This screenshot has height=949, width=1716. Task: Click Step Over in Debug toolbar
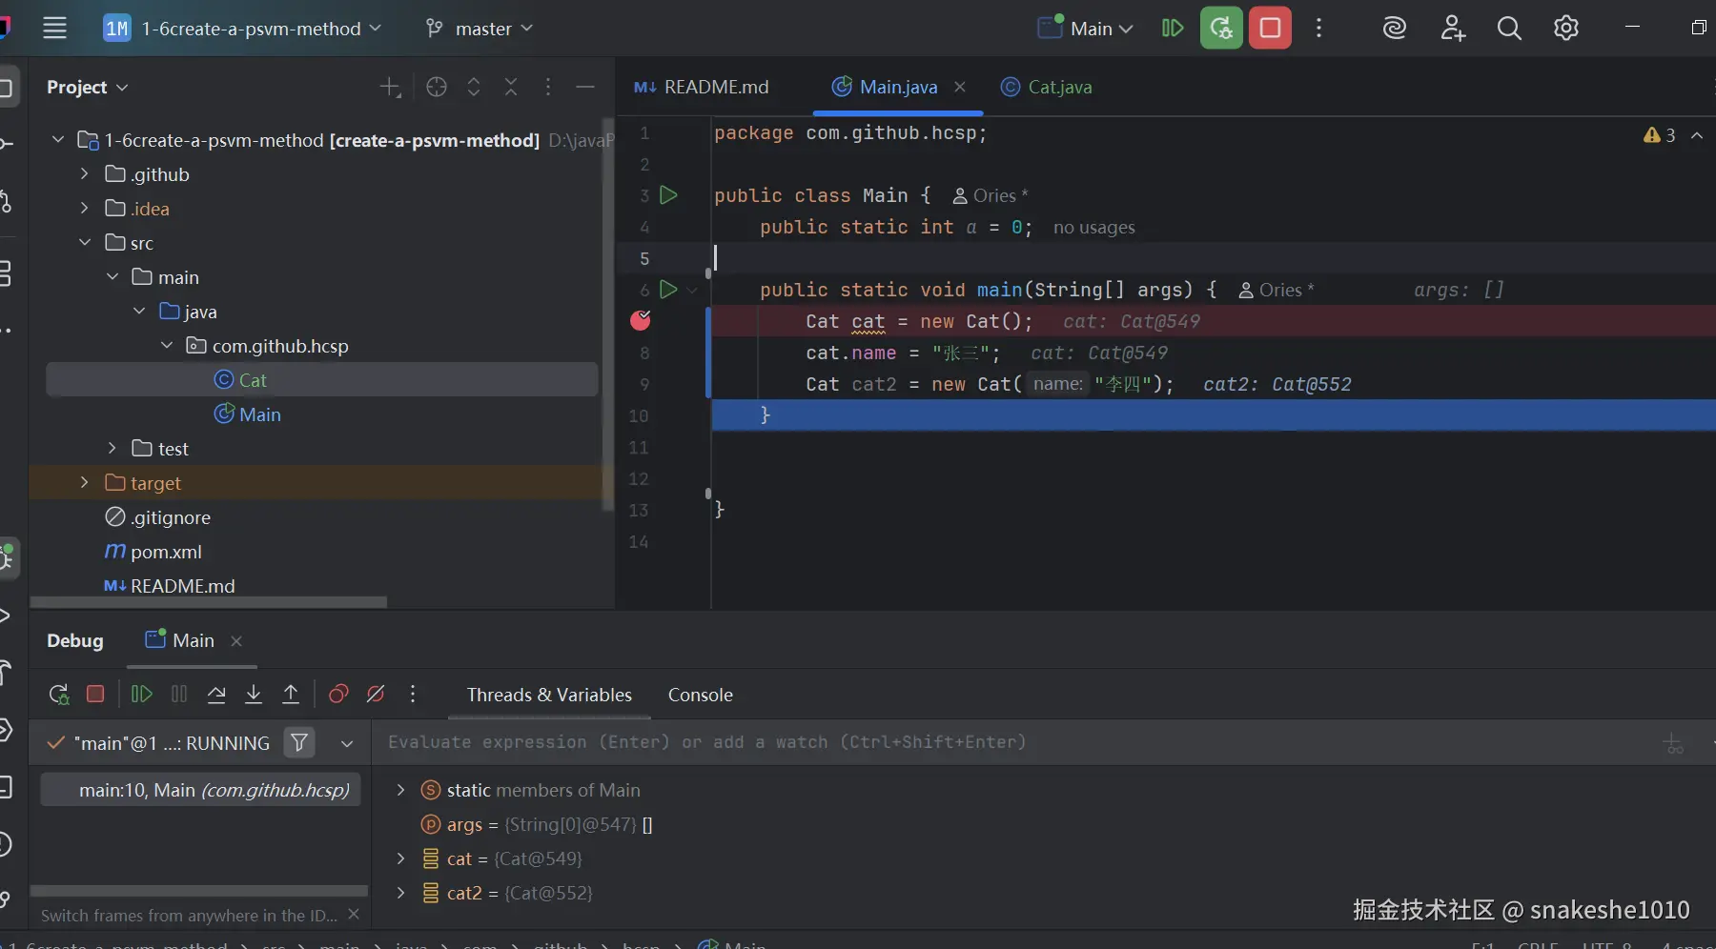[216, 694]
